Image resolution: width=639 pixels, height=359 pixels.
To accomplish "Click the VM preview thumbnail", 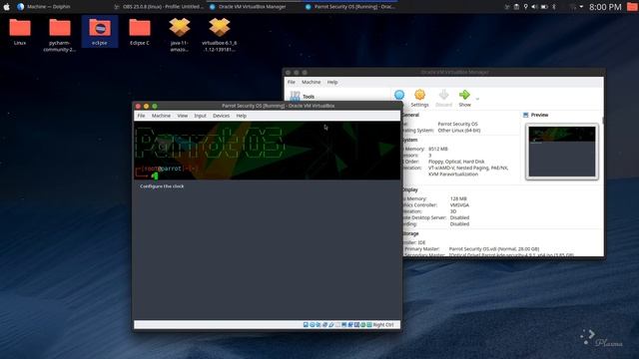I will click(562, 151).
